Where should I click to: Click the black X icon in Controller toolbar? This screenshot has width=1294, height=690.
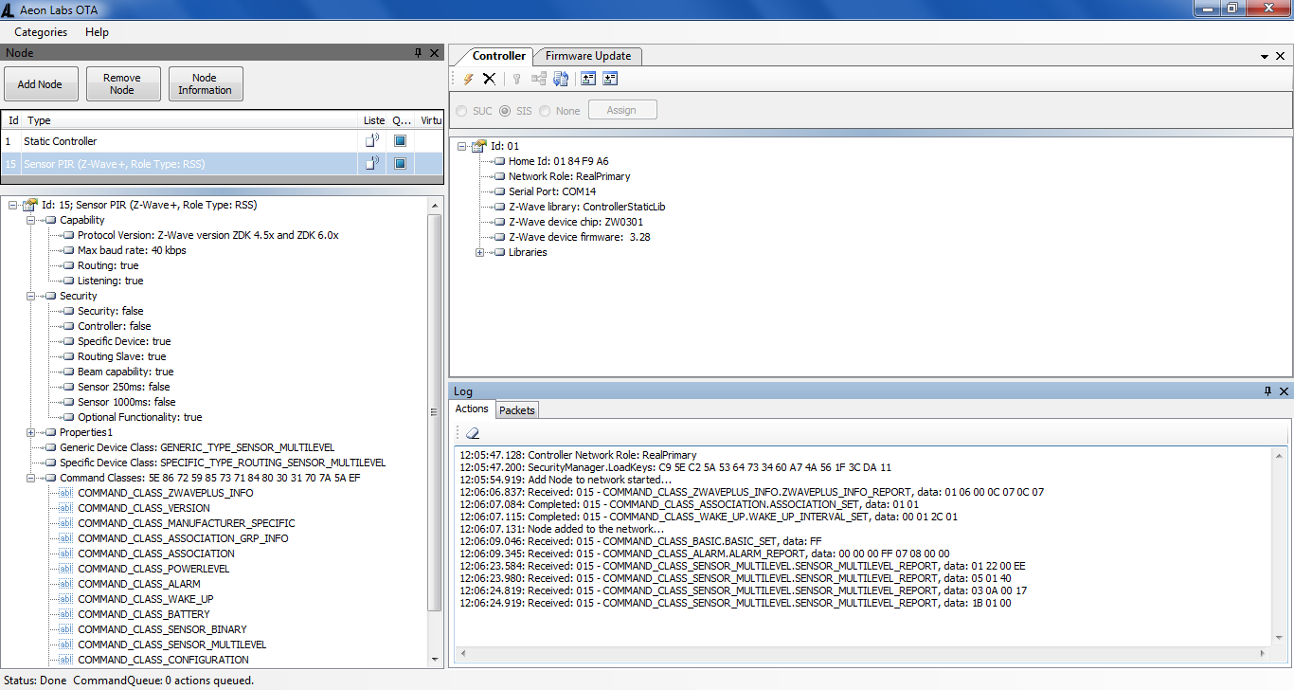point(490,80)
